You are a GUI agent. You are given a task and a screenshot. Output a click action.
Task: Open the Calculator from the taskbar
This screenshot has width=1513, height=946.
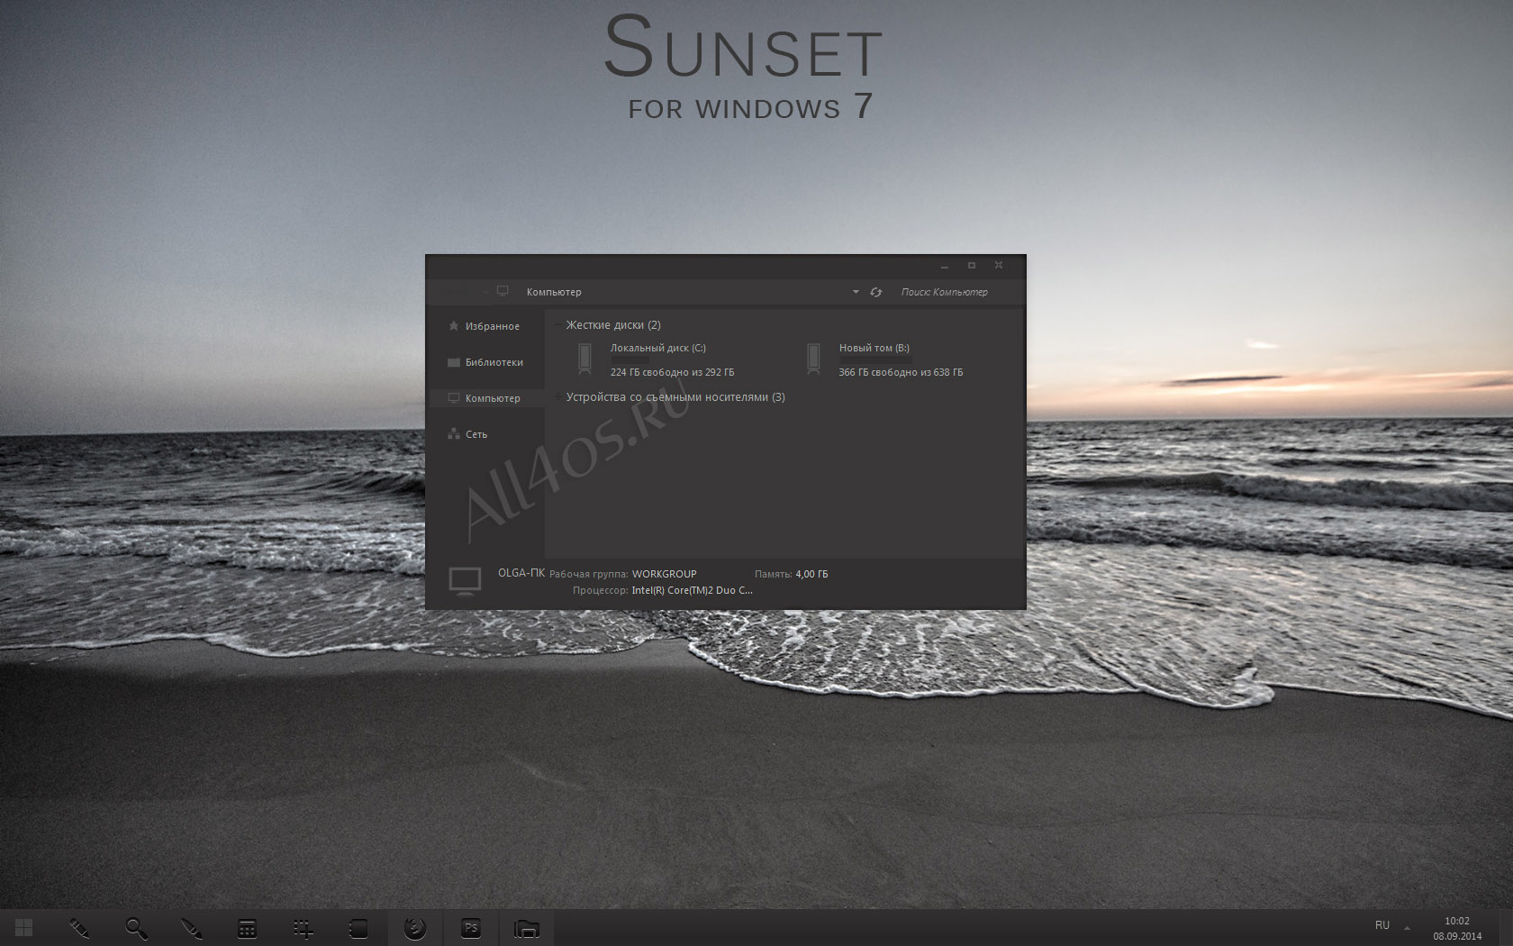click(x=247, y=928)
